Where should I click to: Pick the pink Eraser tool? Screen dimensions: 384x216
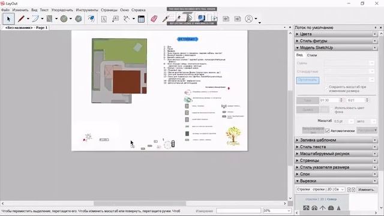click(x=154, y=19)
